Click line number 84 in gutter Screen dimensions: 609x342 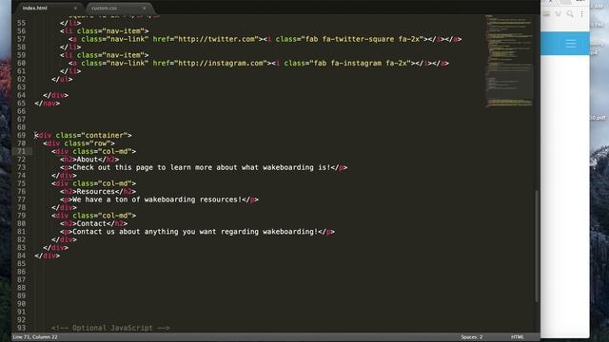point(21,256)
